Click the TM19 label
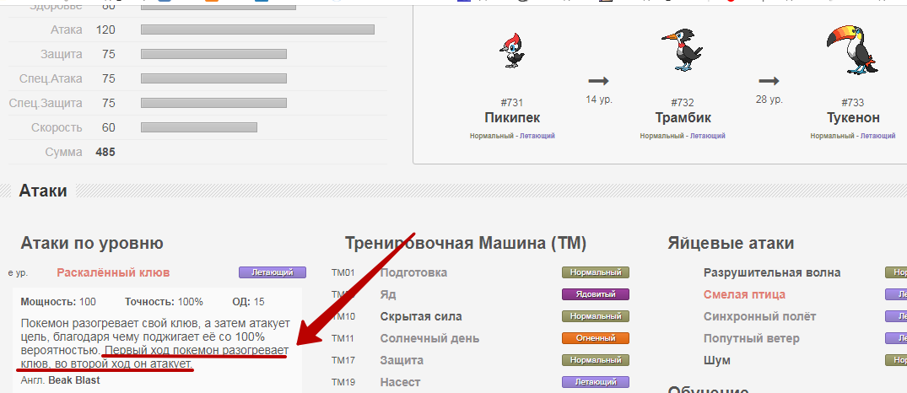Screen dimensions: 907x393 343,383
